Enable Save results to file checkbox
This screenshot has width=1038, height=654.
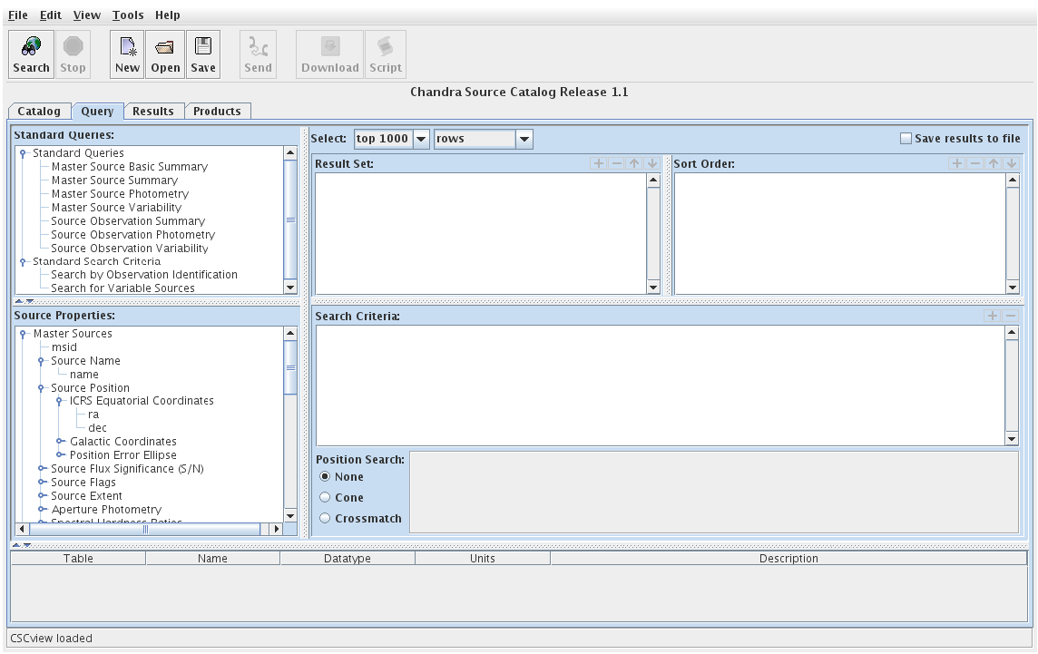coord(906,139)
